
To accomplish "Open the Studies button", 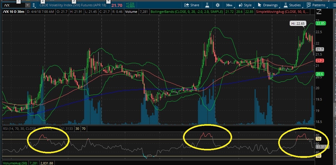I will coord(292,5).
